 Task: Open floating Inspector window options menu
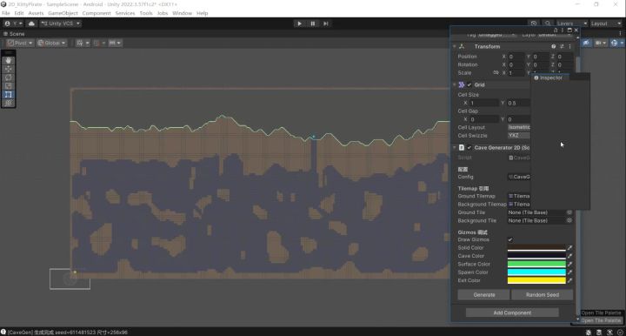pos(563,30)
